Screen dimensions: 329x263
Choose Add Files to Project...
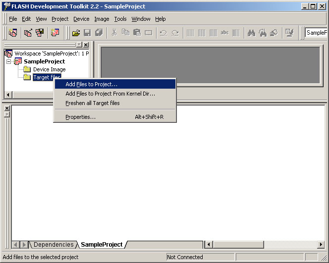click(x=115, y=84)
